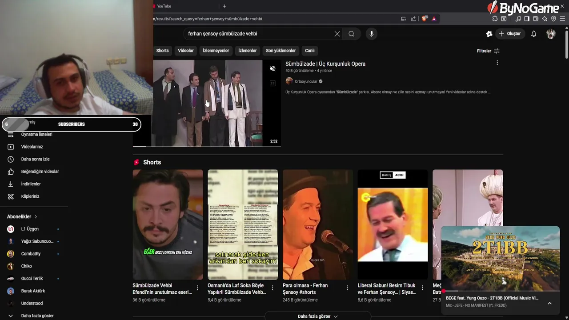Click the magnifier search button
Image resolution: width=569 pixels, height=320 pixels.
pos(351,34)
